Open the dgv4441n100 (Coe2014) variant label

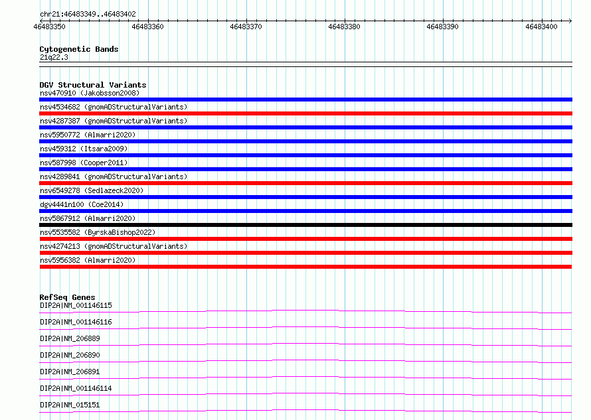[x=82, y=204]
